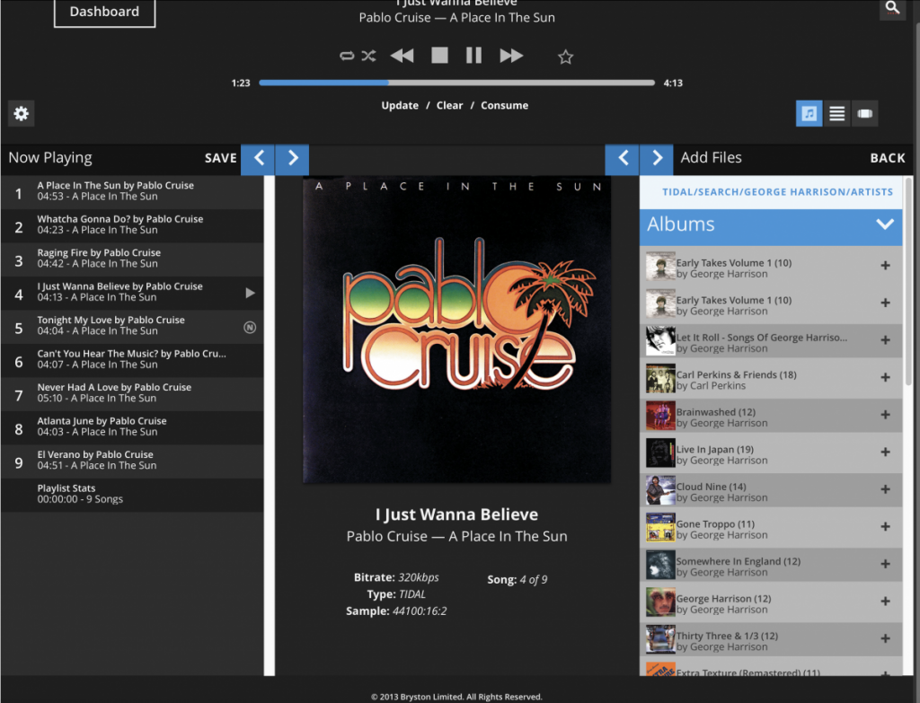Click left arrow beside Now Playing SAVE
Screen dimensions: 920x703
pos(258,158)
